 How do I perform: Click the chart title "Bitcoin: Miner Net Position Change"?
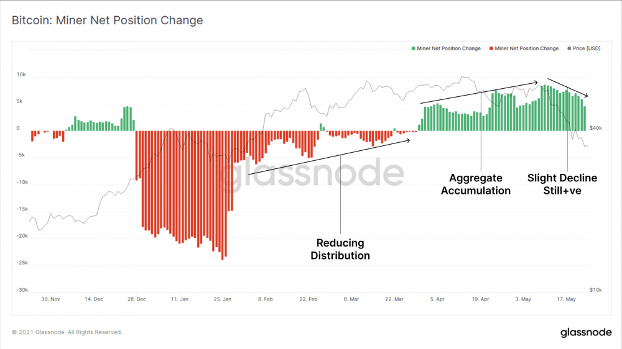[x=108, y=20]
